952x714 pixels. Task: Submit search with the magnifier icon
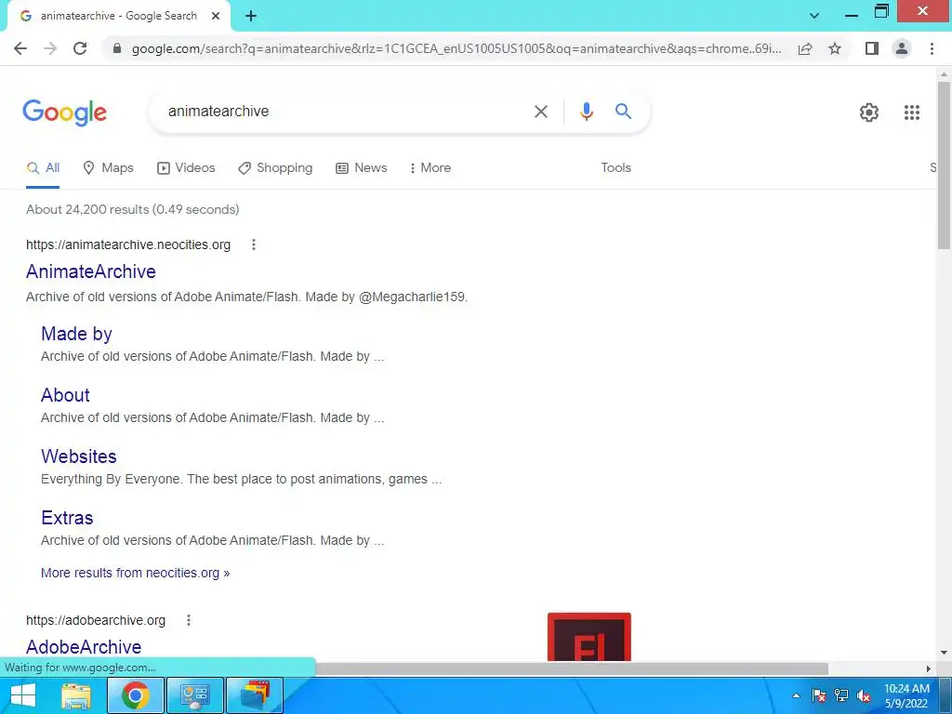(623, 112)
